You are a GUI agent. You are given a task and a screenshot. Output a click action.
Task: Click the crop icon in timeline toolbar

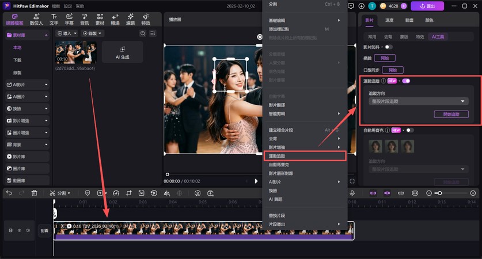(129, 193)
